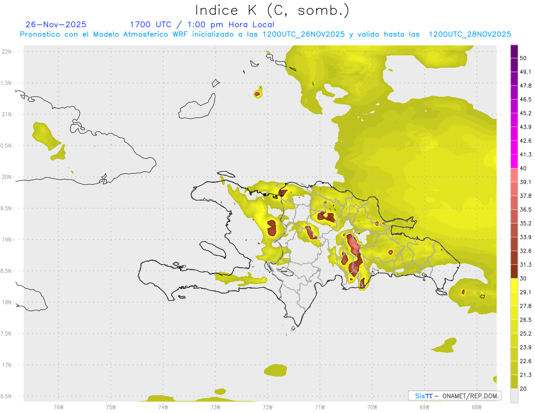Click the gray legend band below 20
The width and height of the screenshot is (535, 413).
(514, 396)
